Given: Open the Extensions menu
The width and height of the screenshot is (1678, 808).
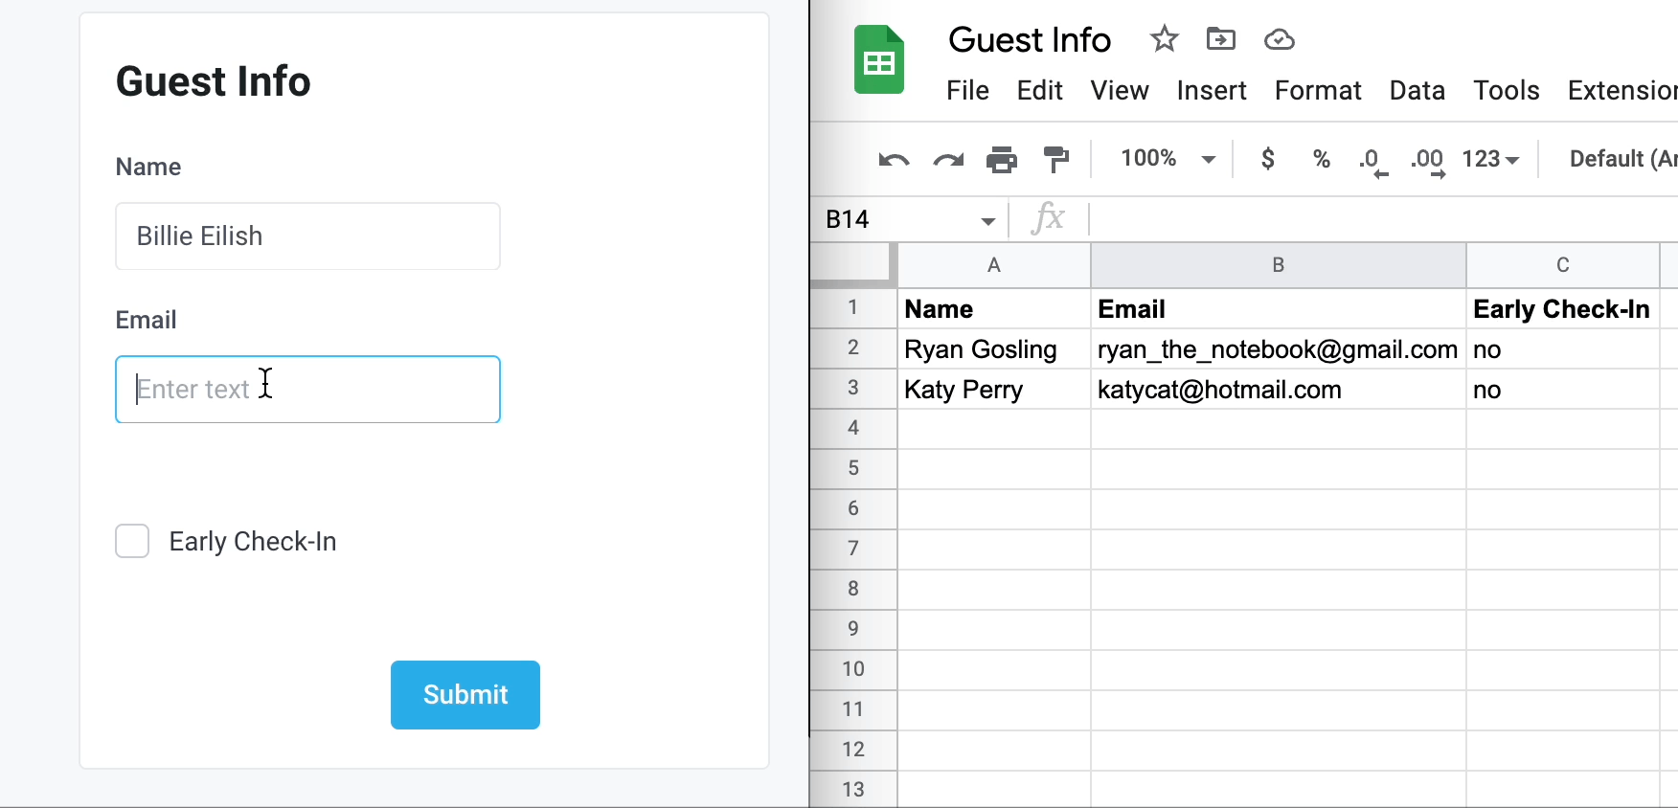Looking at the screenshot, I should pyautogui.click(x=1622, y=91).
